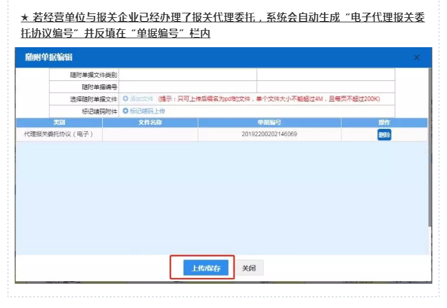Click the 随附单据编辑 dialog title bar
This screenshot has height=308, width=447.
(x=191, y=57)
